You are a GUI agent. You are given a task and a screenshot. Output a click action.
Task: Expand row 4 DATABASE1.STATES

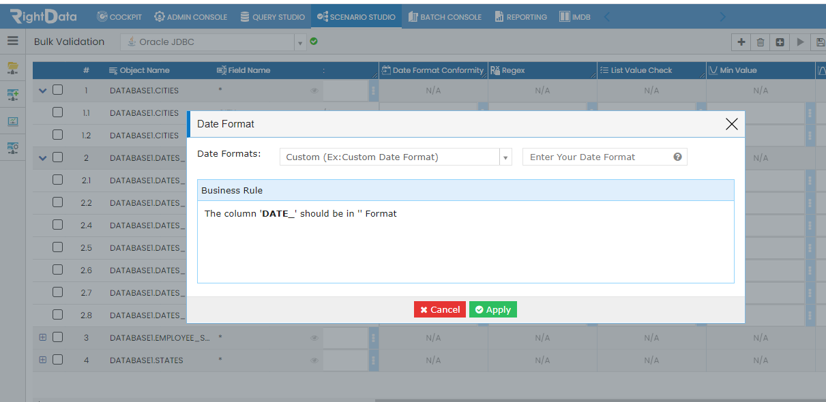(43, 360)
